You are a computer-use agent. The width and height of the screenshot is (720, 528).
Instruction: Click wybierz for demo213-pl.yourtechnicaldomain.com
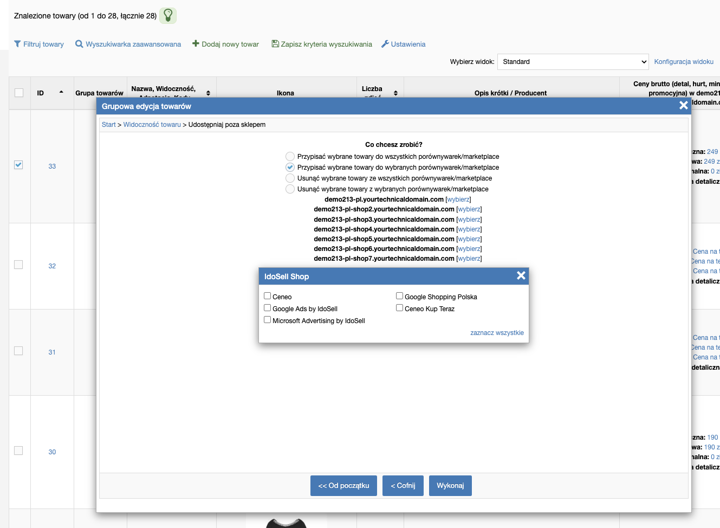[x=458, y=199]
